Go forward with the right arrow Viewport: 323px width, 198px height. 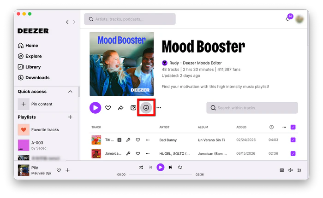[x=74, y=22]
